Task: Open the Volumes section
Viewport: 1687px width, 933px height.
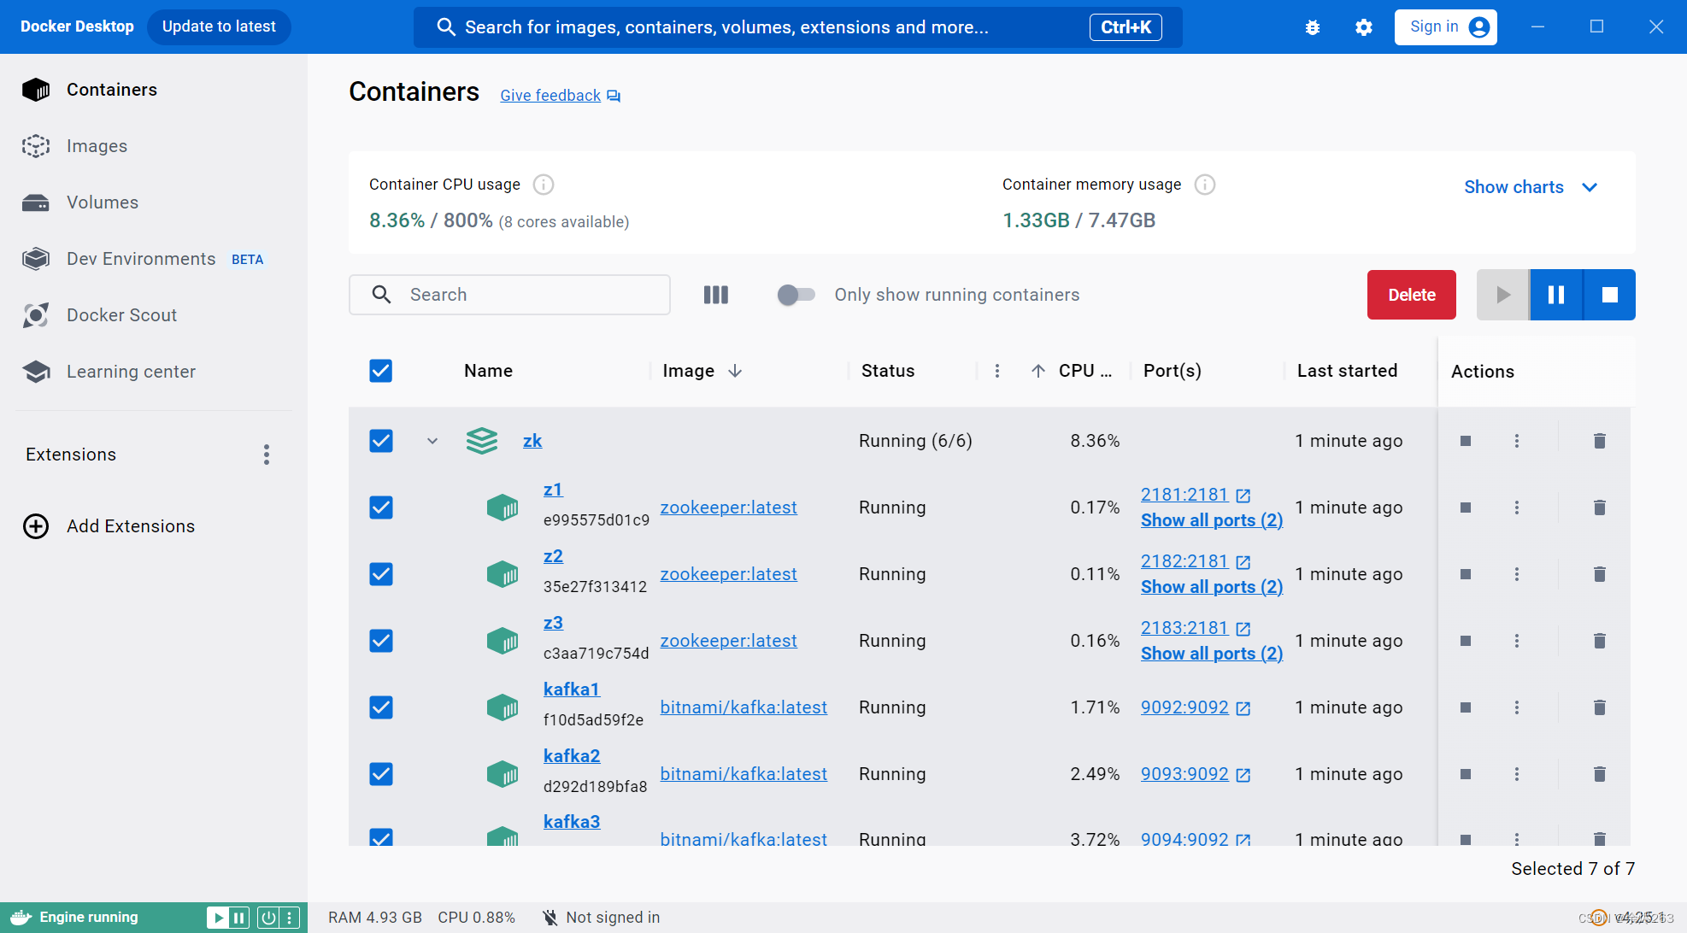Action: (102, 202)
